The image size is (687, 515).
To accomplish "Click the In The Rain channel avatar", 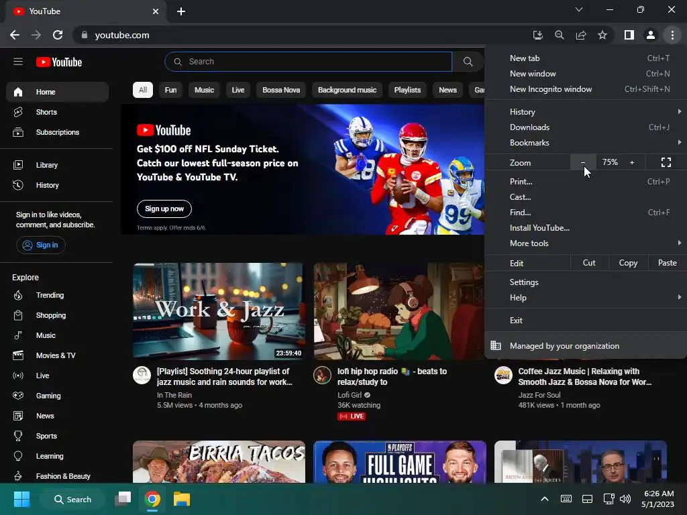I will coord(142,376).
